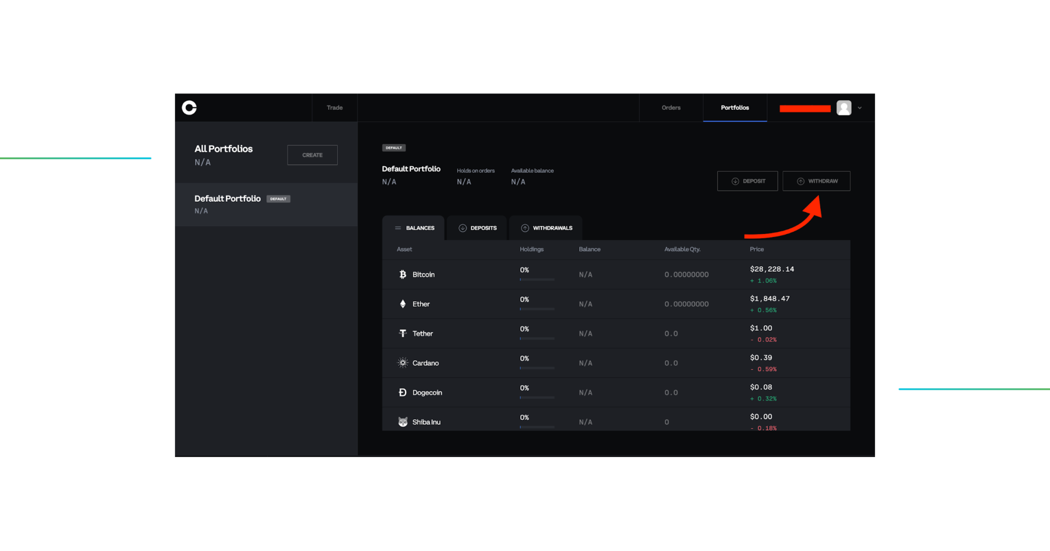Click the Ether asset icon
This screenshot has width=1050, height=551.
tap(402, 303)
